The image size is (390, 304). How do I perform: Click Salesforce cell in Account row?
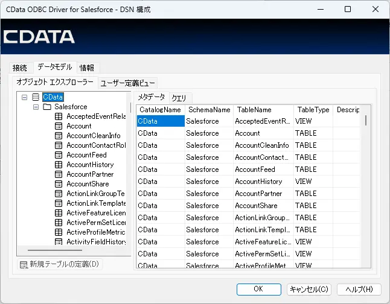coord(209,133)
